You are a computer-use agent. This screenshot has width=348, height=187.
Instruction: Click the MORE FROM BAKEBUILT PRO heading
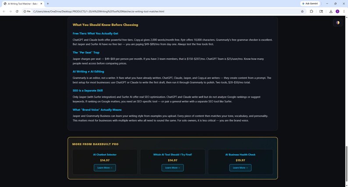[x=95, y=144]
